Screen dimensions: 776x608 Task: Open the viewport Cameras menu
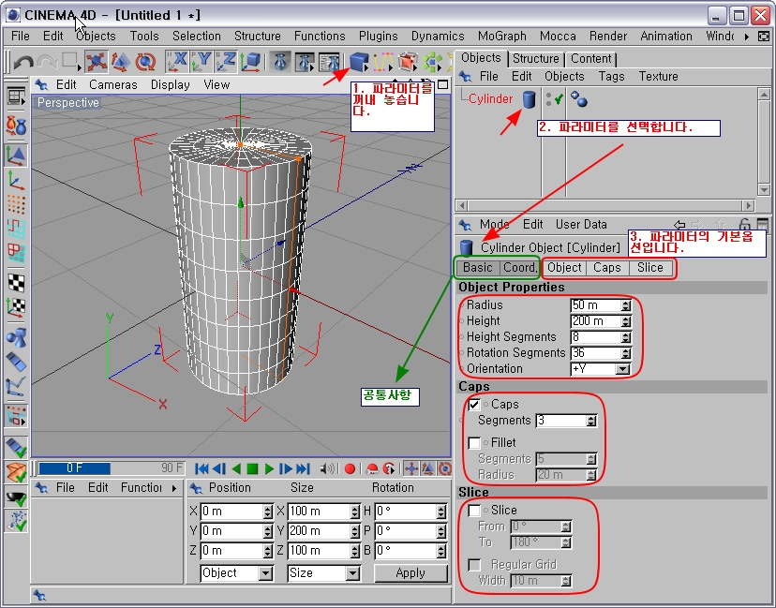(112, 84)
